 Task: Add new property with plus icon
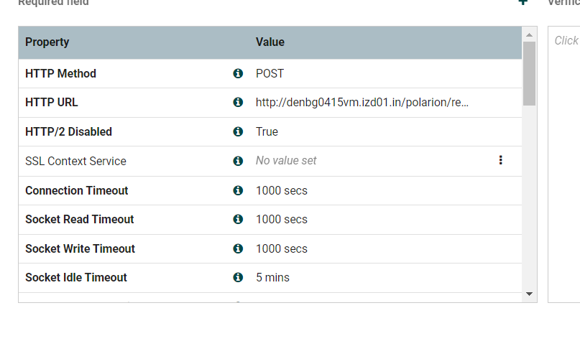point(523,2)
